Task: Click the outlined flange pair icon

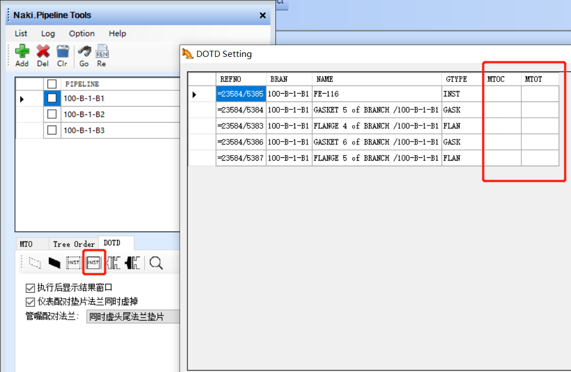Action: pyautogui.click(x=113, y=263)
